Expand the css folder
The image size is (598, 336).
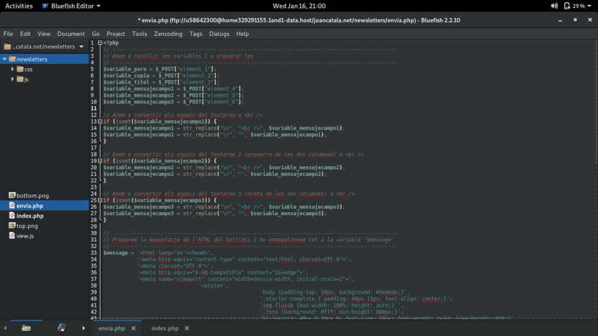coord(13,69)
